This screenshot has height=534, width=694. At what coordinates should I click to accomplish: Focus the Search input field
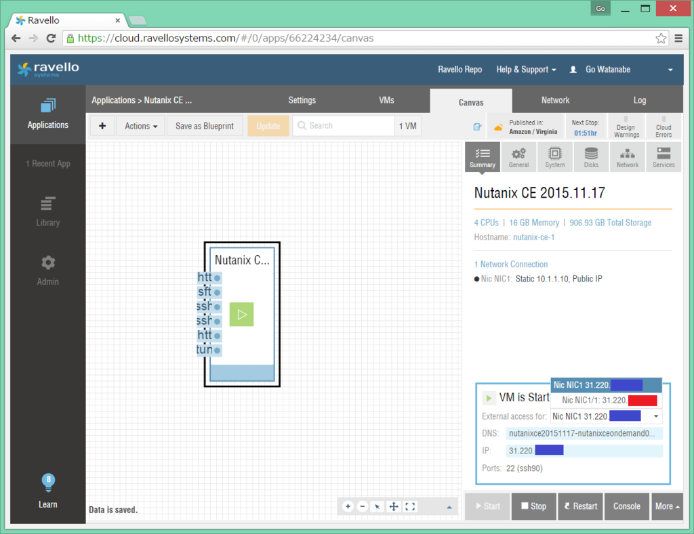344,126
